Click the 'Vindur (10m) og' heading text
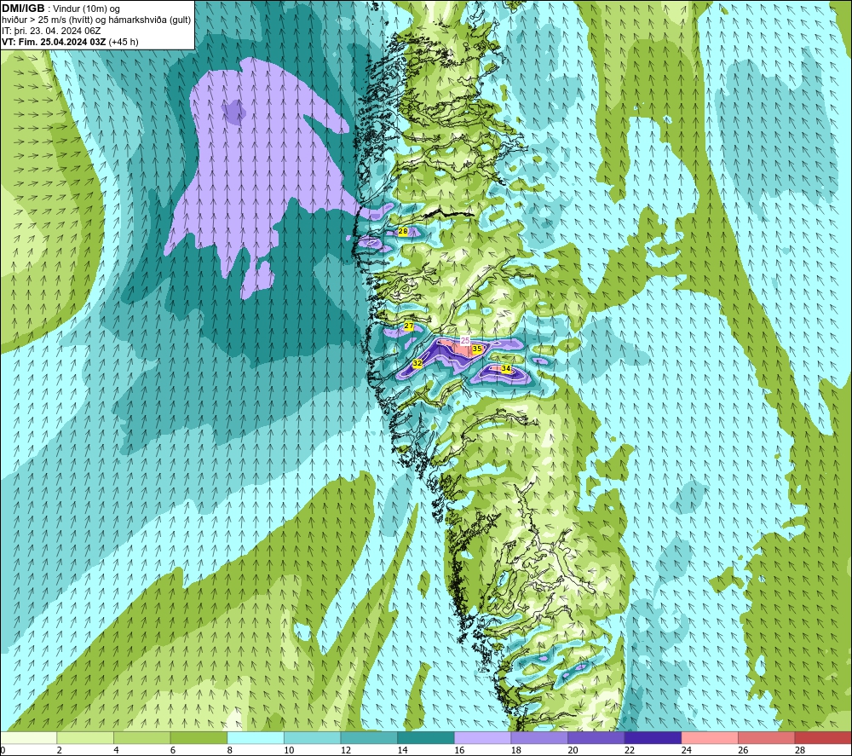852x756 pixels. pyautogui.click(x=87, y=9)
